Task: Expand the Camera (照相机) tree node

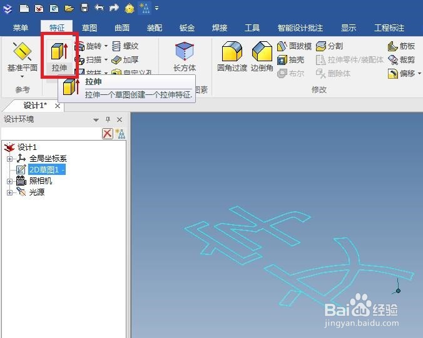Action: pos(9,181)
